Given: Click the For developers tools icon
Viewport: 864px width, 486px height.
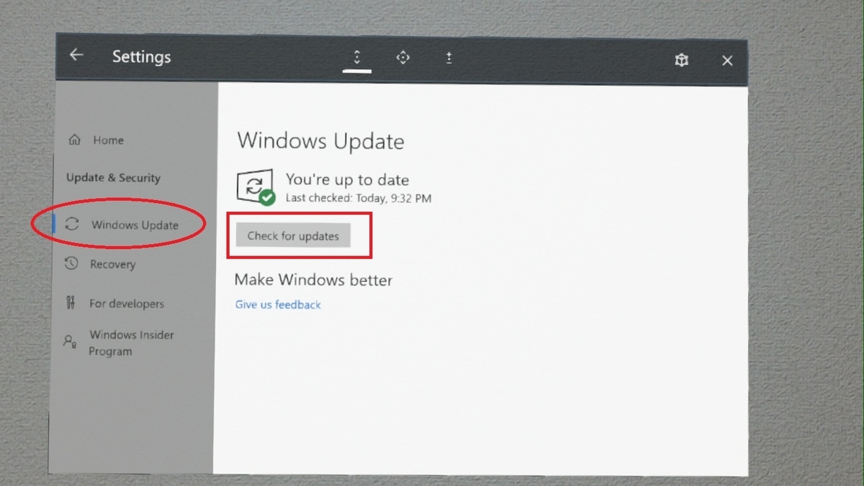Looking at the screenshot, I should pyautogui.click(x=71, y=302).
